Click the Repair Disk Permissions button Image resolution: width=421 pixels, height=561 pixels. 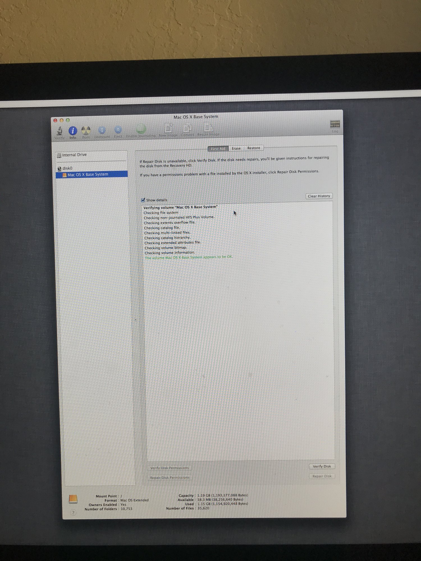click(170, 477)
